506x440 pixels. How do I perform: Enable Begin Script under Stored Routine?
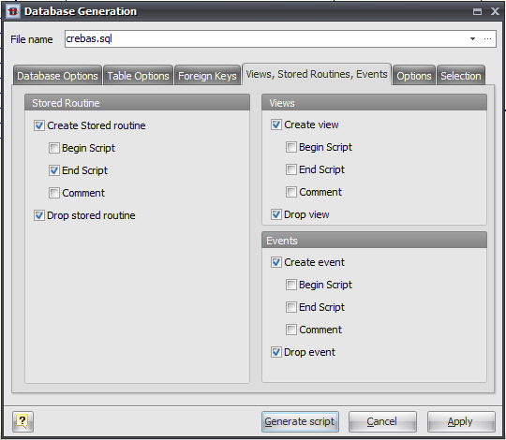[x=54, y=148]
